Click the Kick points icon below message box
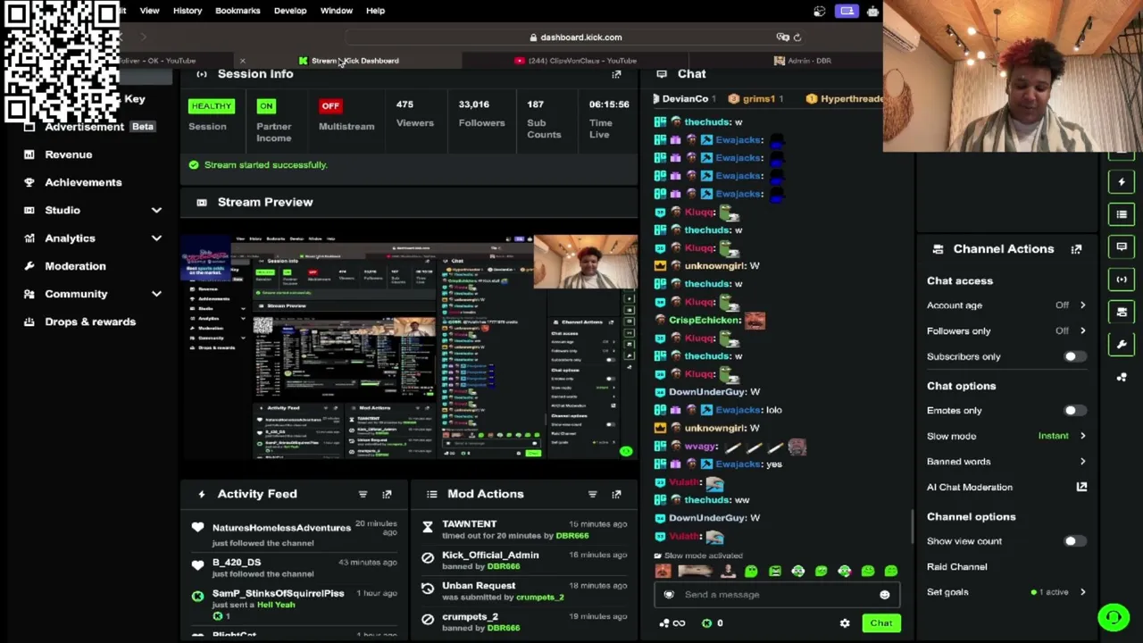This screenshot has width=1143, height=643. tap(707, 623)
